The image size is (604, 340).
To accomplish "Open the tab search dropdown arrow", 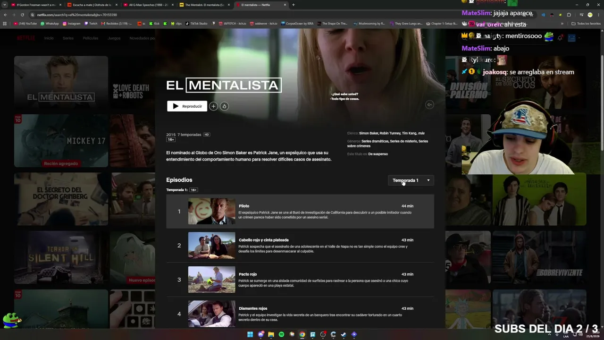I will tap(5, 5).
